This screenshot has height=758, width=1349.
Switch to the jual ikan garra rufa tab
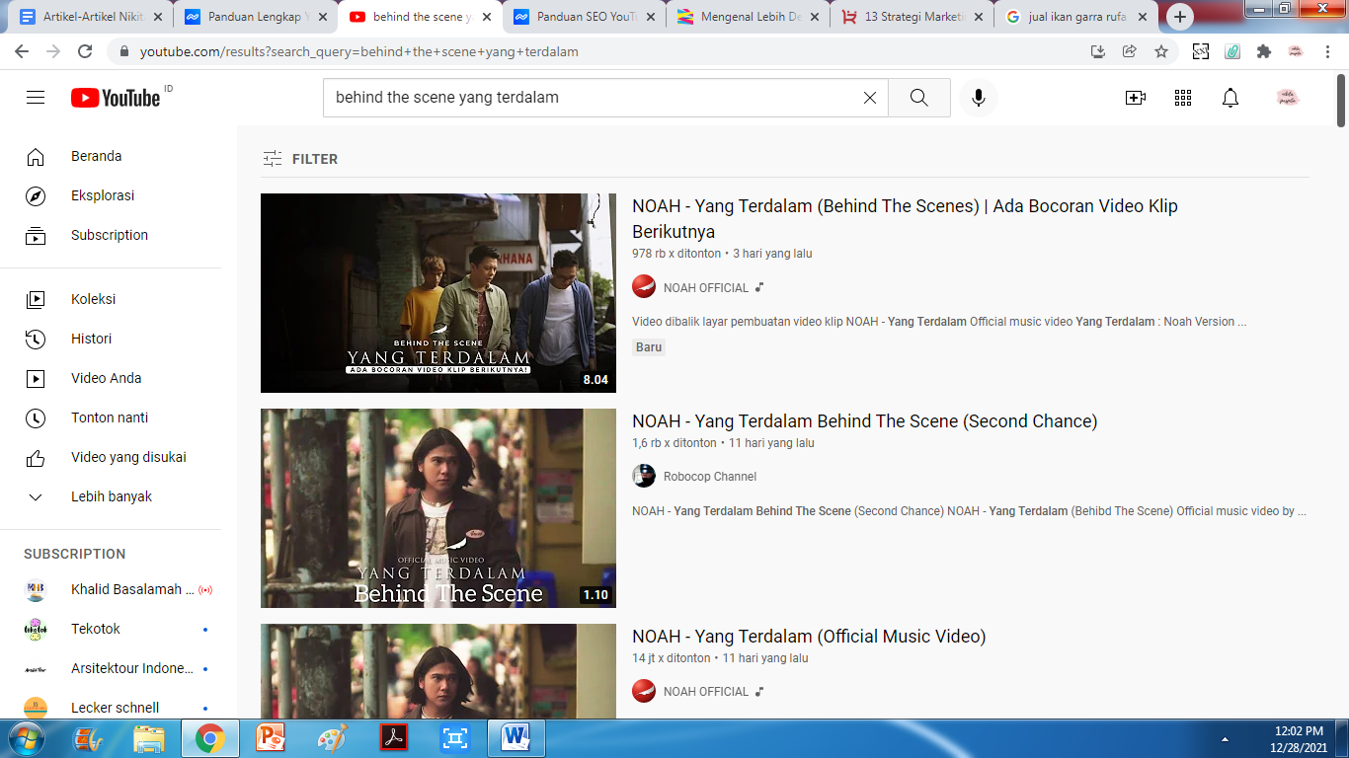click(1075, 17)
